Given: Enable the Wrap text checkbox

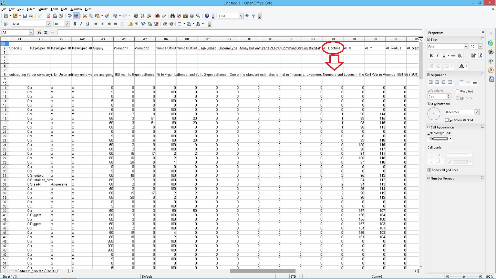Looking at the screenshot, I should (457, 91).
